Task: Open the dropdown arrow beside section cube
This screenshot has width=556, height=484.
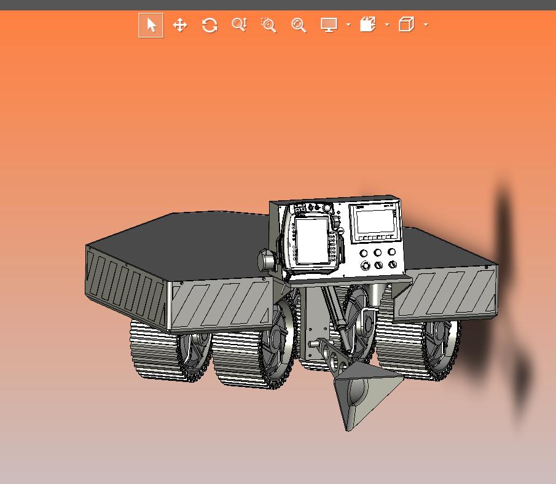Action: coord(387,25)
